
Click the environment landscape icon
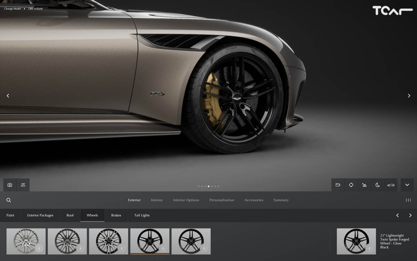point(364,185)
